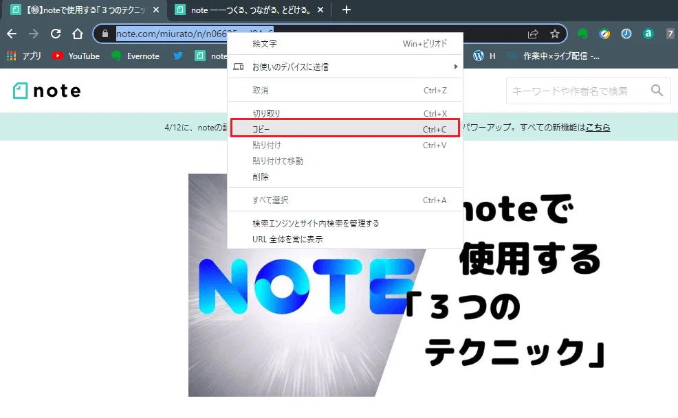Viewport: 678px width, 418px height.
Task: Select the 'noteで使用する「3つのテクニック' tab
Action: pos(86,10)
